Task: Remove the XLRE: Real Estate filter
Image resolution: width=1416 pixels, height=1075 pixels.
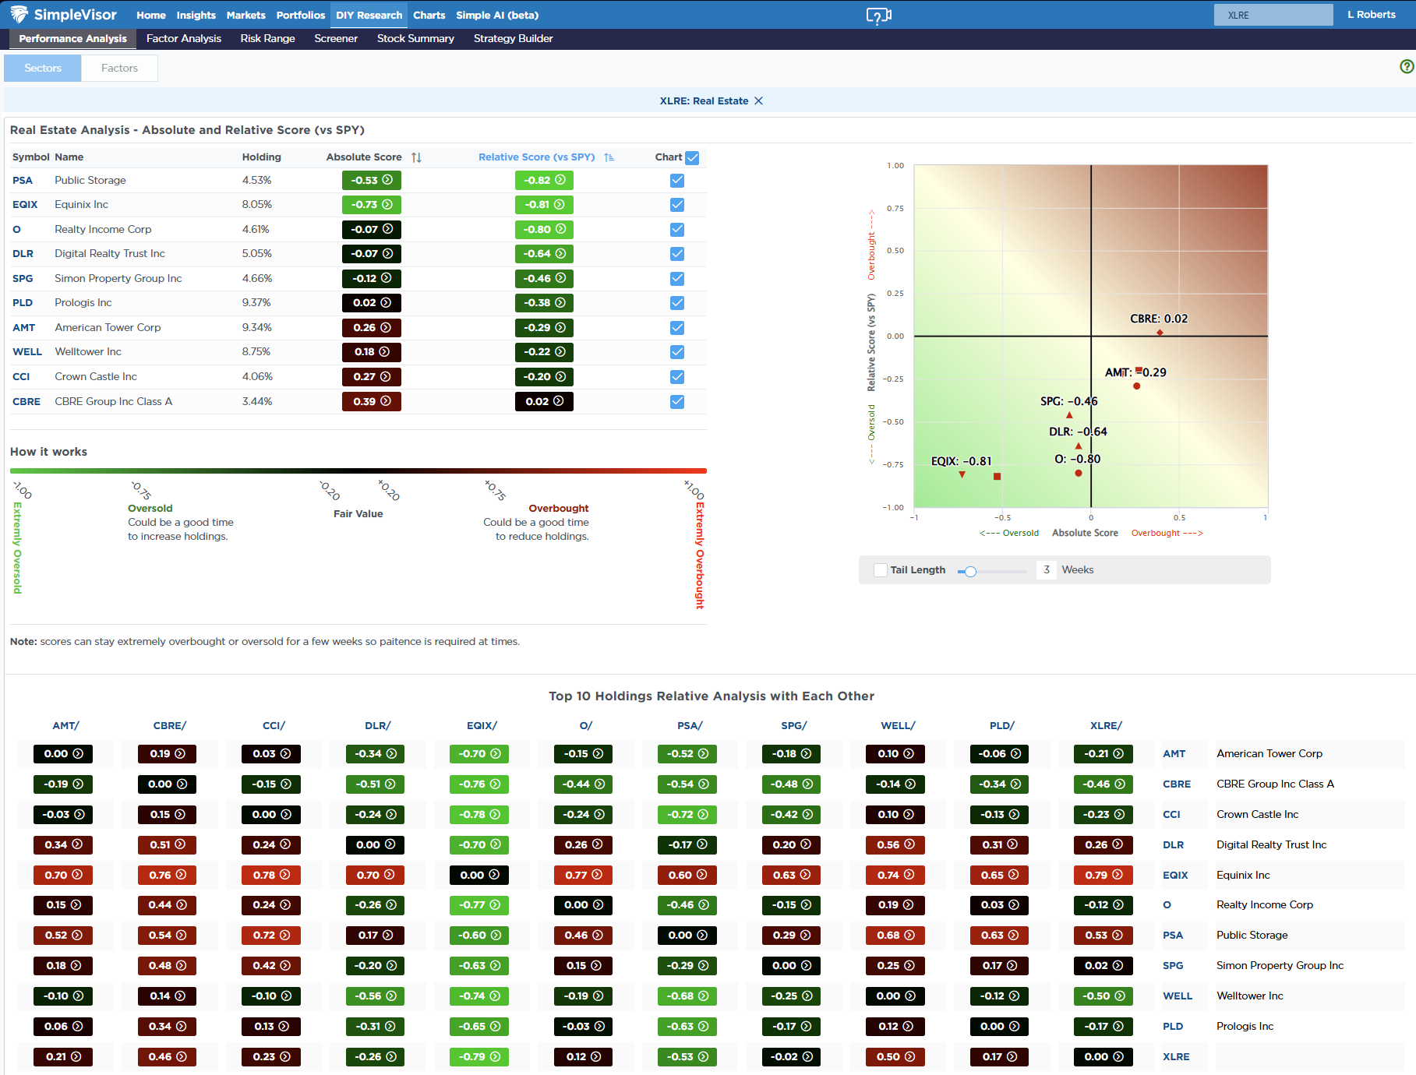Action: (x=759, y=101)
